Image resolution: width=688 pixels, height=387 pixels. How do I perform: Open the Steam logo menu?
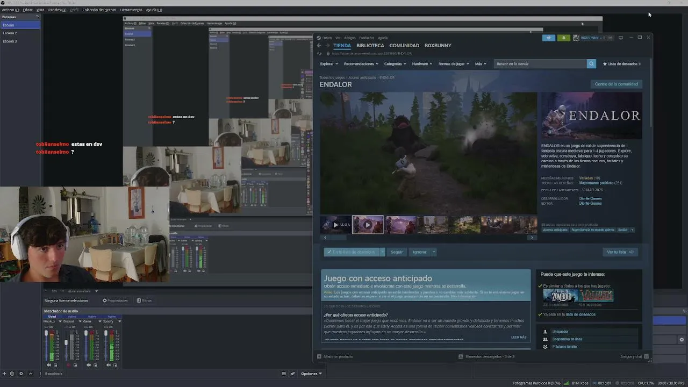point(325,38)
